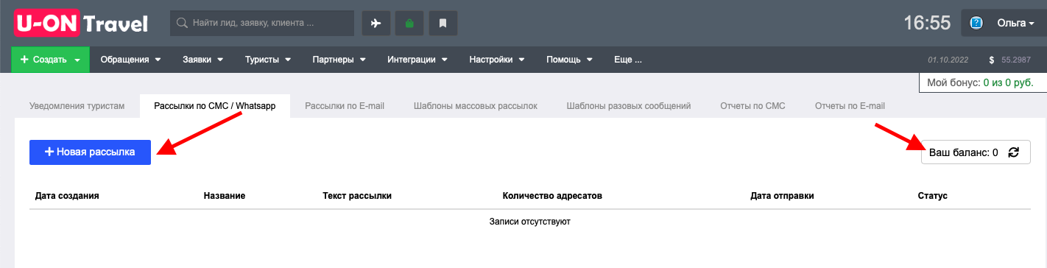
Task: Click the 16:55 clock display
Action: tap(927, 23)
